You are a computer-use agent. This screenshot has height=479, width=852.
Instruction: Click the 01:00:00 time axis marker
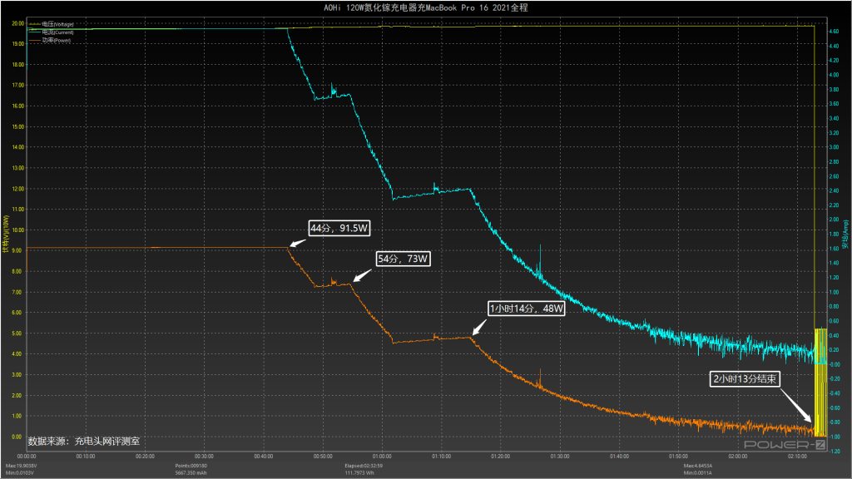pyautogui.click(x=382, y=457)
